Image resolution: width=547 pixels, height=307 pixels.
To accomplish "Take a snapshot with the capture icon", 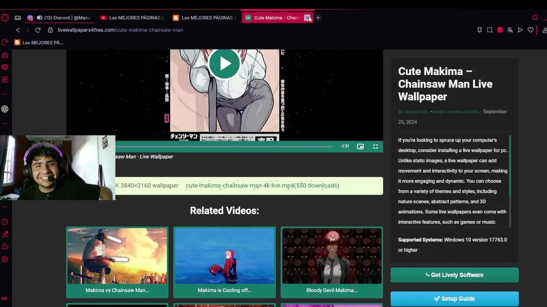I will (490, 30).
